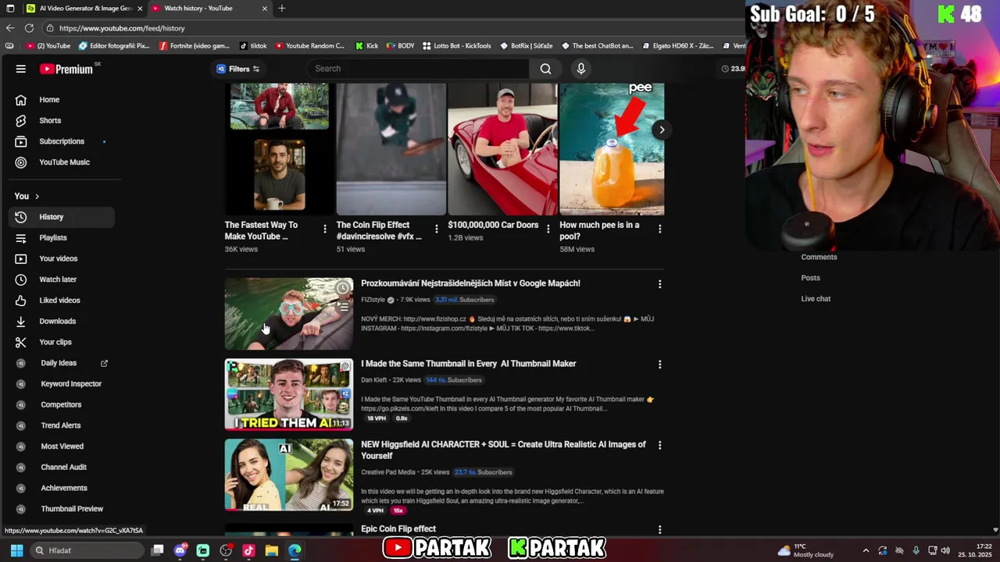Select Posts history type

click(810, 278)
